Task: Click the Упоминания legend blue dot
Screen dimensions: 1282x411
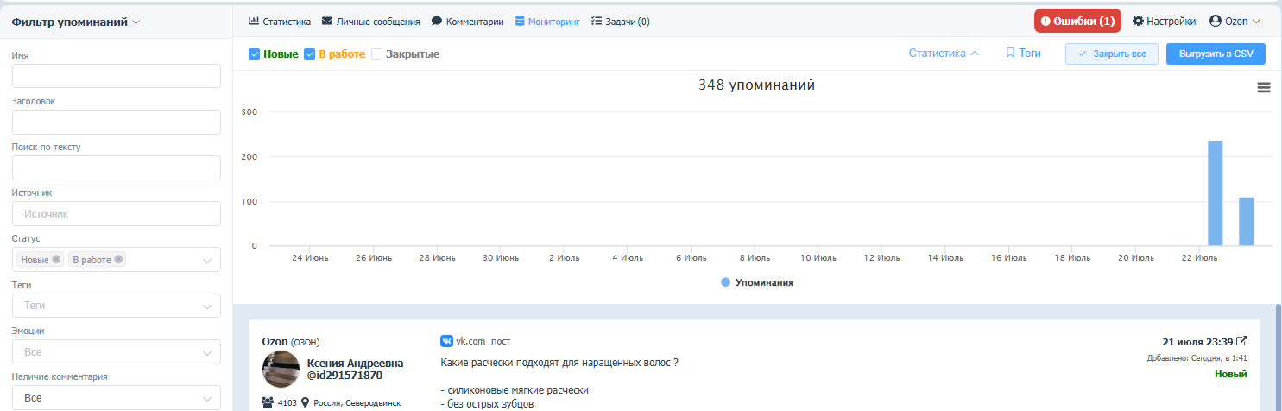Action: 725,282
